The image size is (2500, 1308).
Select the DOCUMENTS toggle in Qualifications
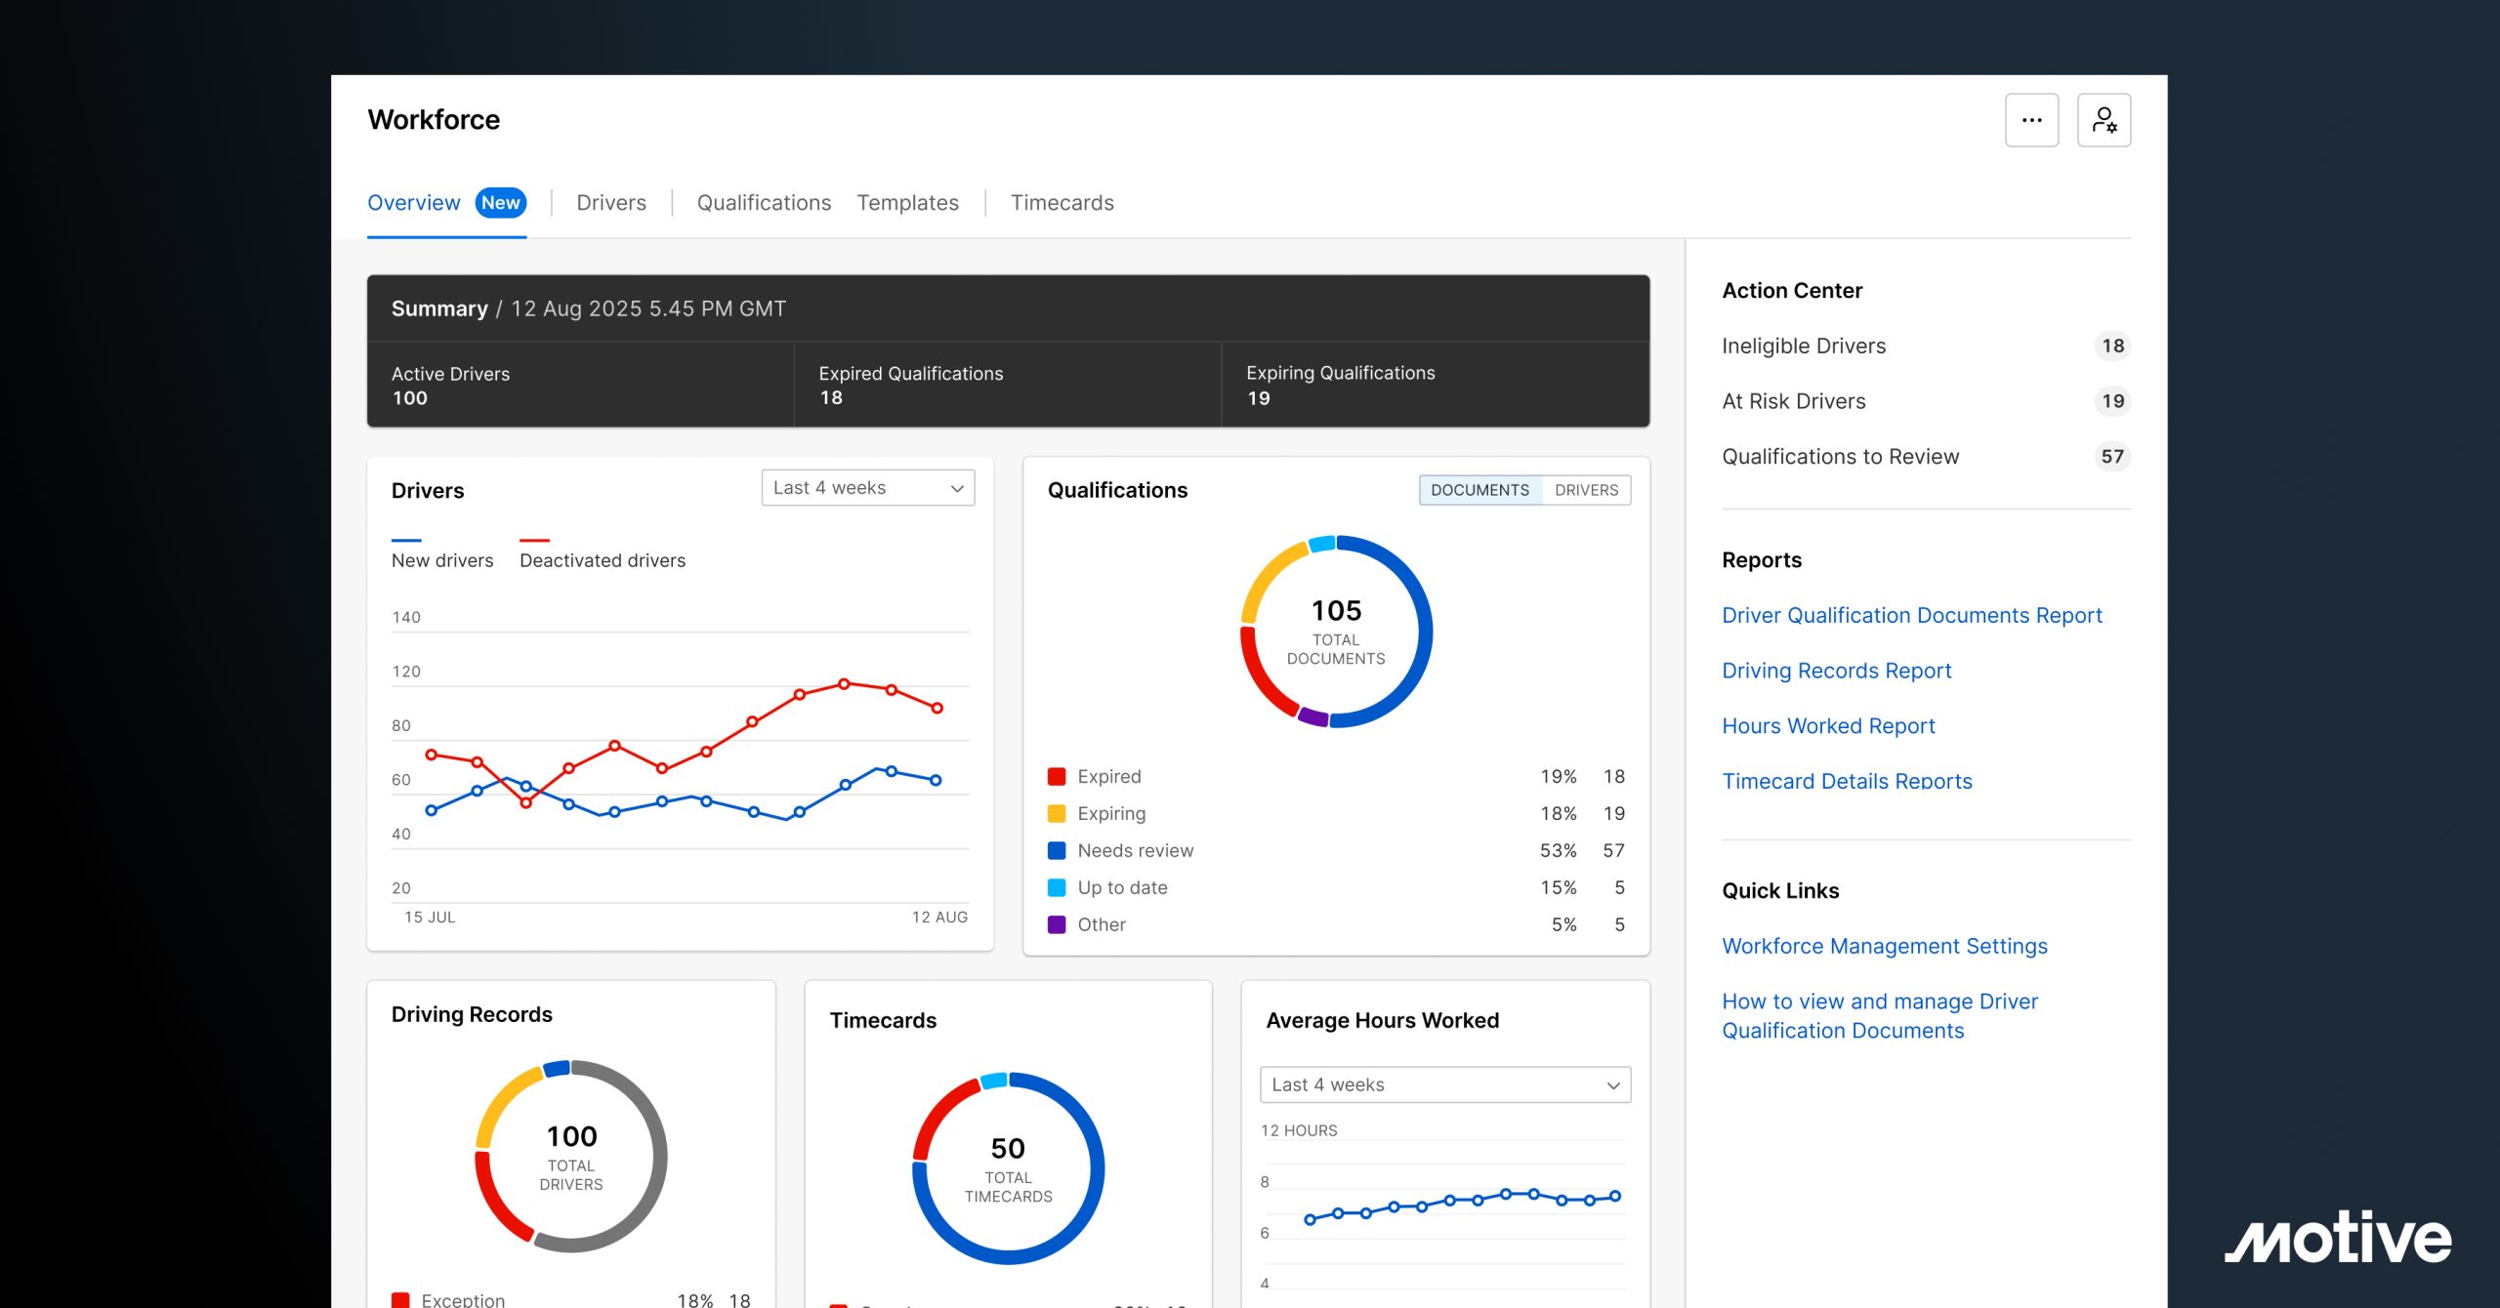point(1479,490)
